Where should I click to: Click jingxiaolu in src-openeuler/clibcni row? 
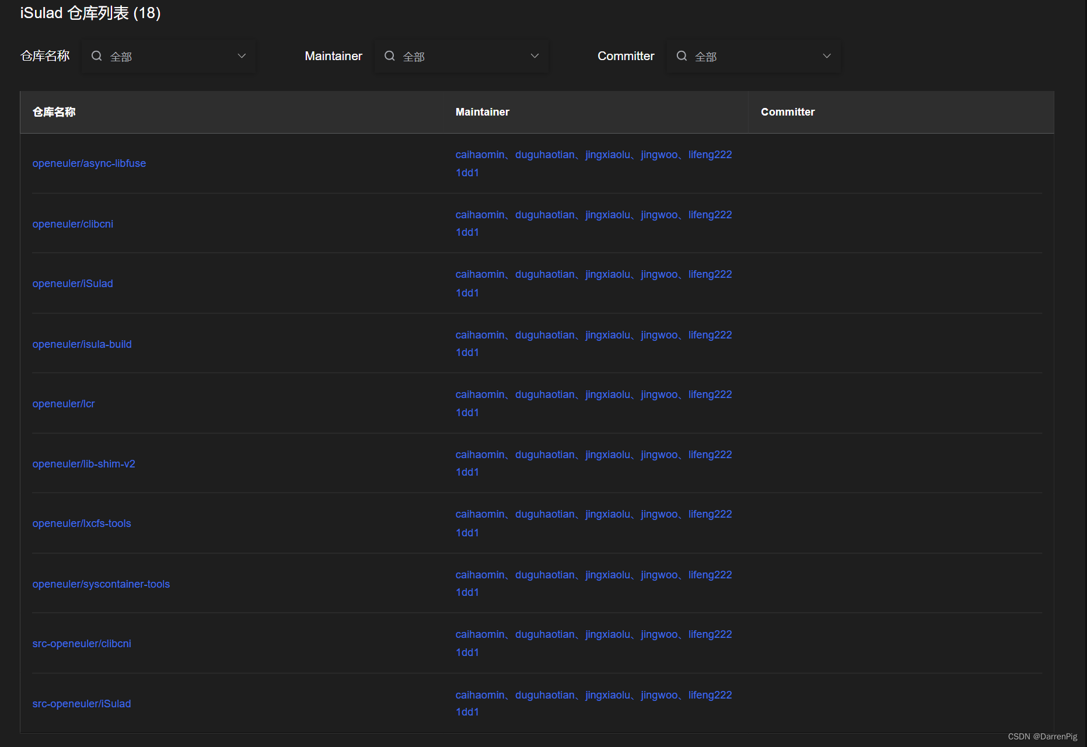(x=608, y=634)
